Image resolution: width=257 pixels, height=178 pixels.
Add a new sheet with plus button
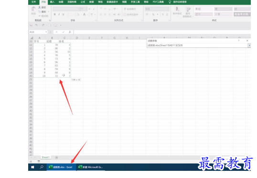point(56,157)
